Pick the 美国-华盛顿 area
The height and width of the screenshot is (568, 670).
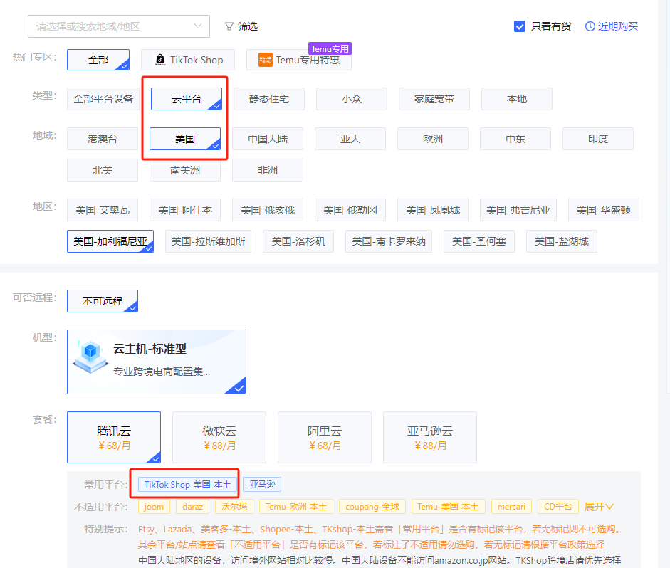604,210
